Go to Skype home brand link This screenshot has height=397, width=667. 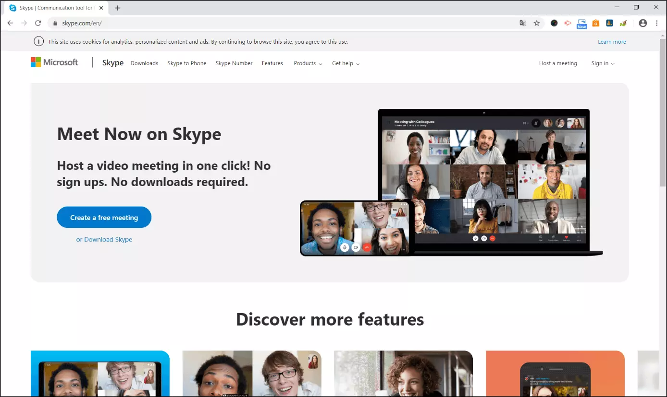click(x=113, y=63)
